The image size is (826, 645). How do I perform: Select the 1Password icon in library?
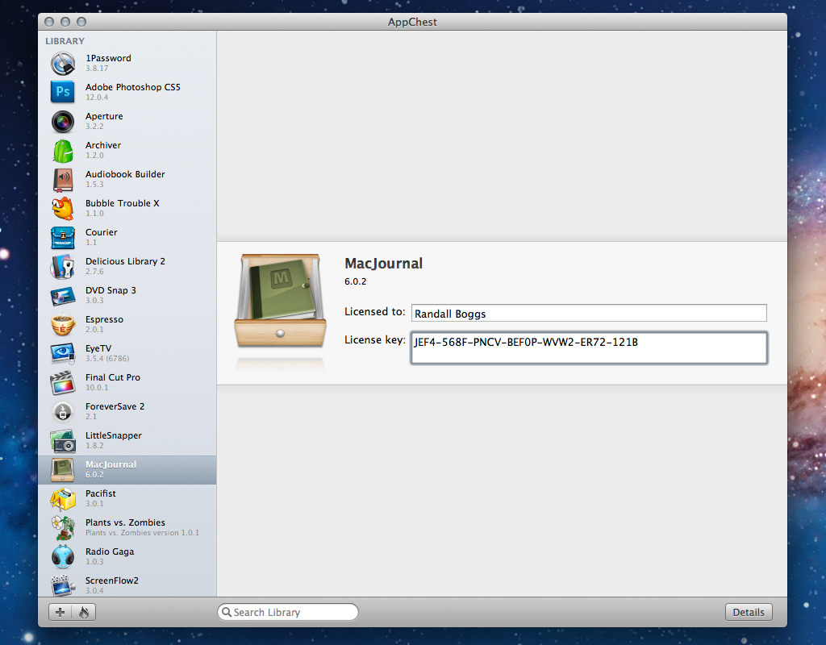(x=63, y=63)
